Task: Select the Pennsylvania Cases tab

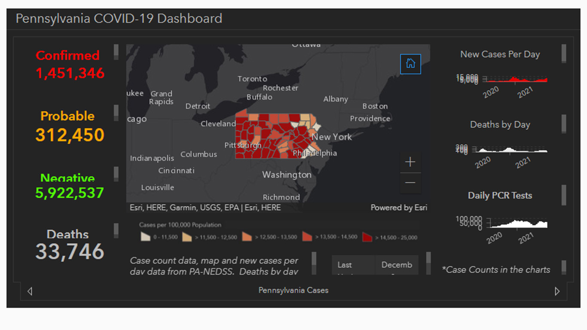Action: coord(293,290)
